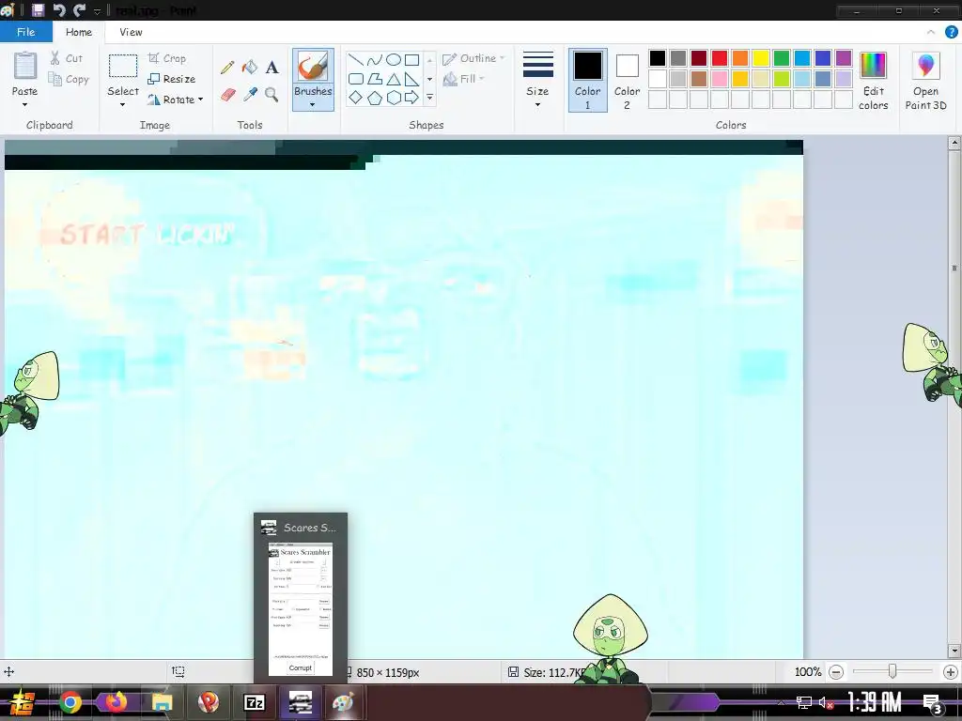The width and height of the screenshot is (962, 721).
Task: Redo the last action
Action: [x=79, y=9]
